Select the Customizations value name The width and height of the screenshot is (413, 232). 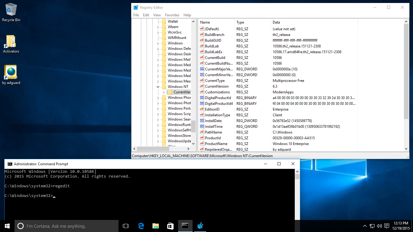(x=217, y=92)
